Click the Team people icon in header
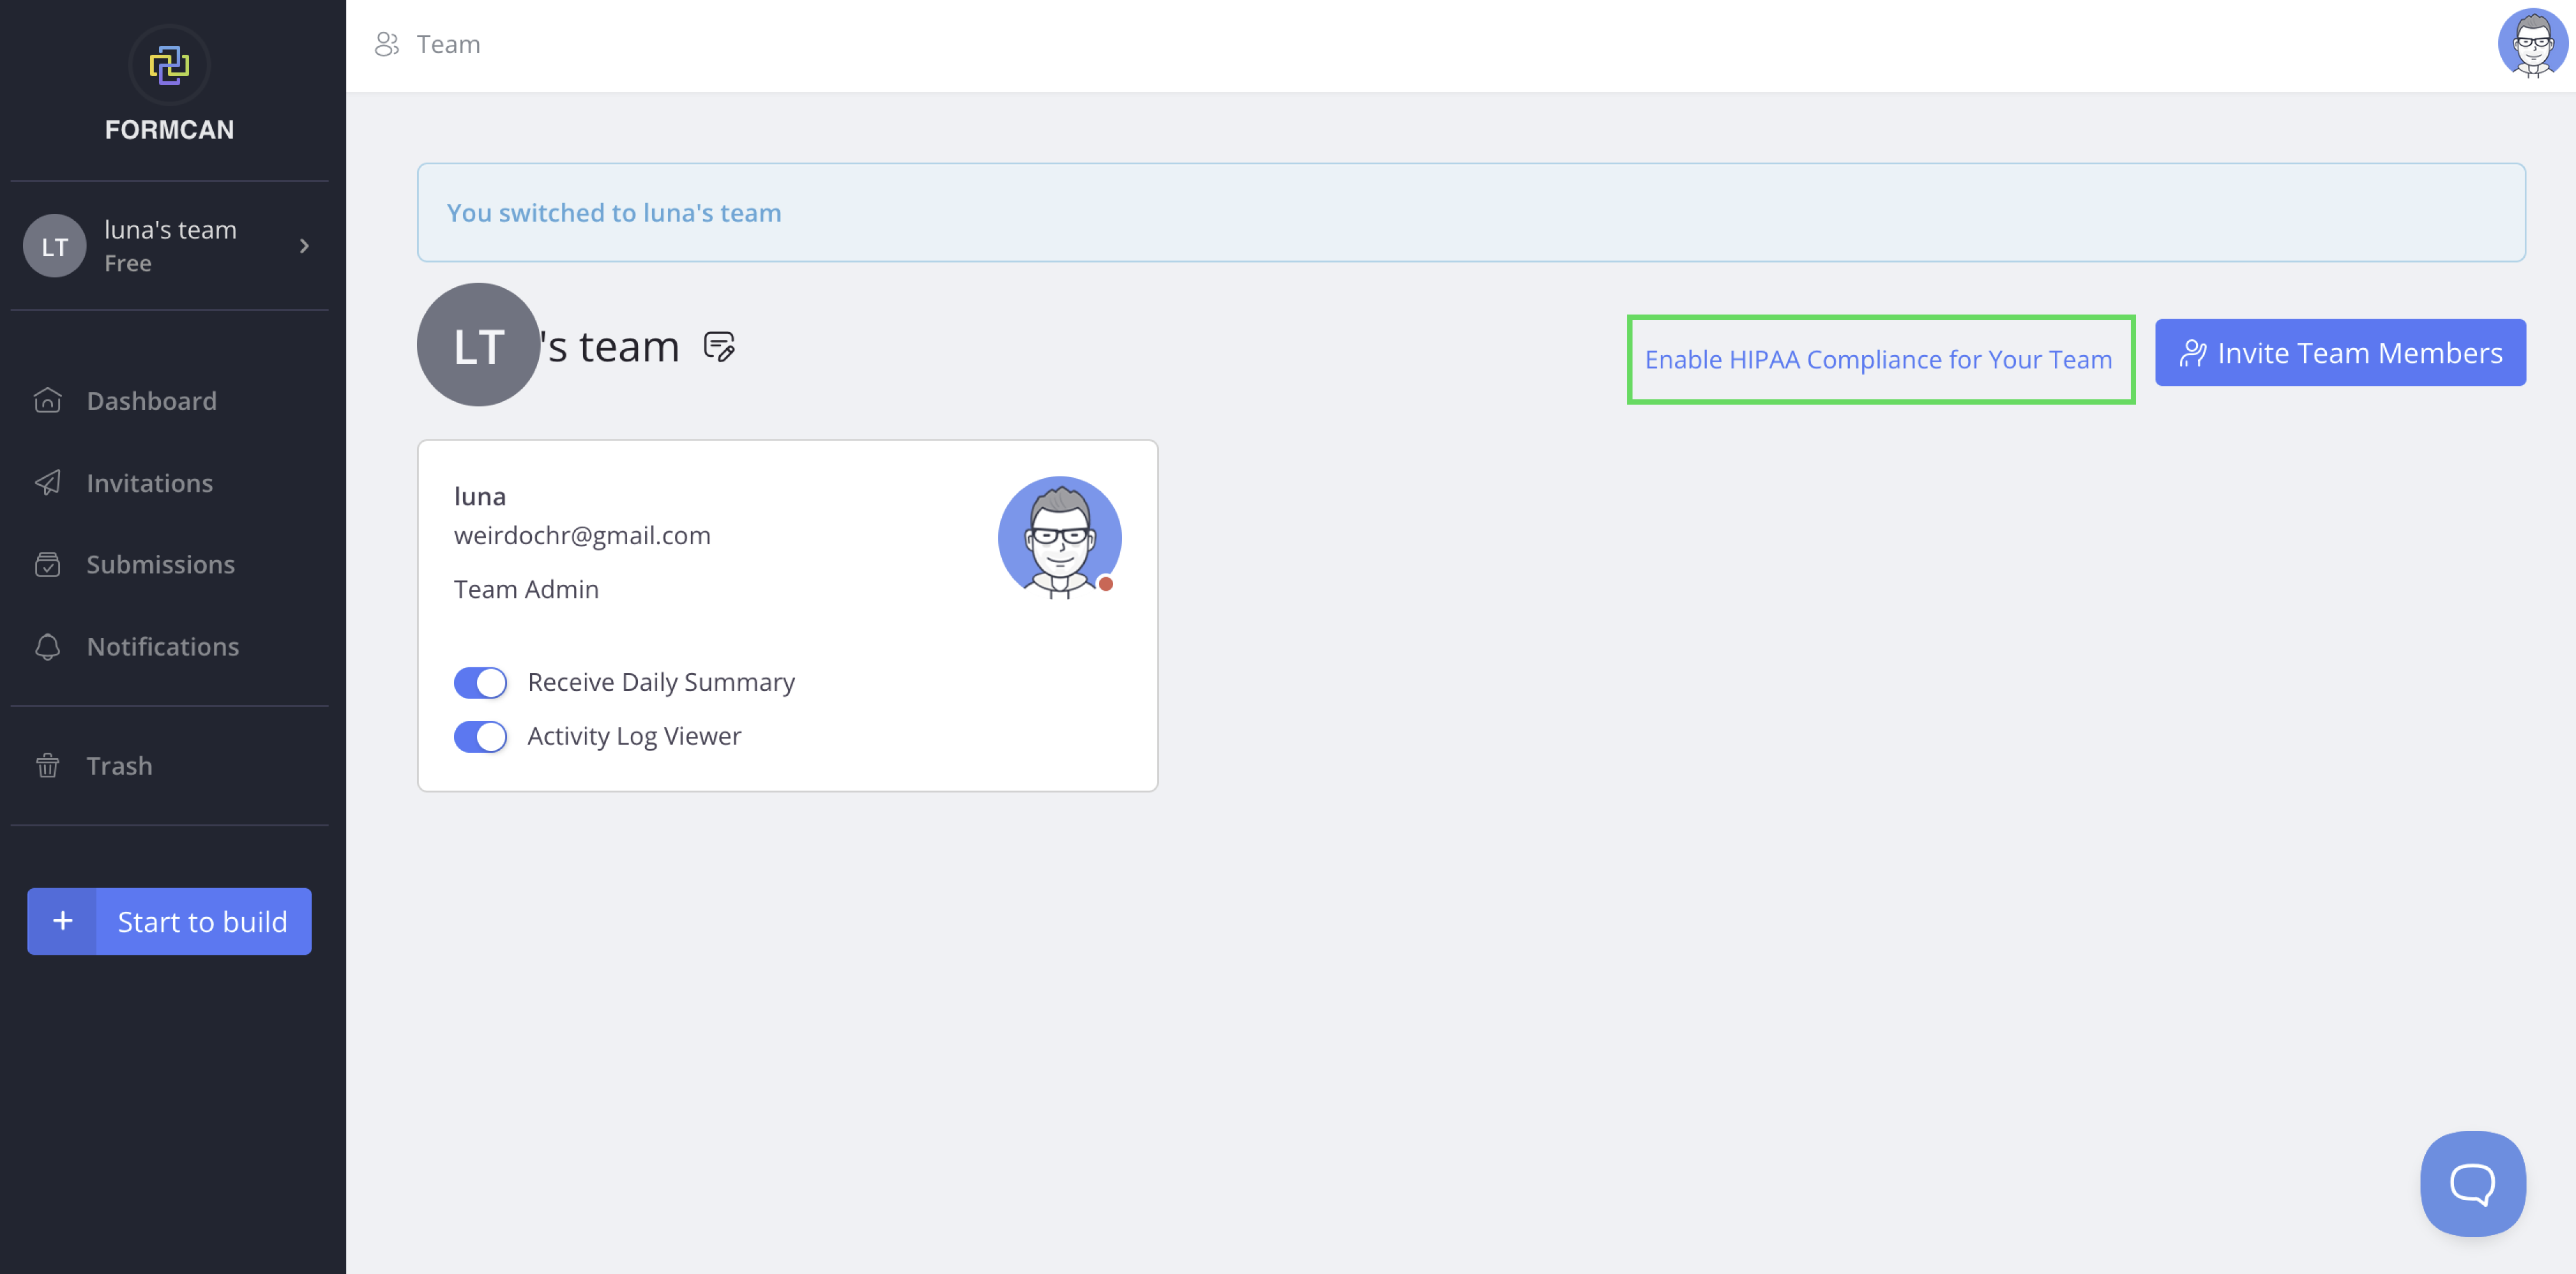This screenshot has width=2576, height=1274. [387, 44]
